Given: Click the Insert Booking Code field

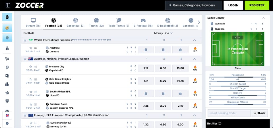Looking at the screenshot, I should (x=229, y=113).
